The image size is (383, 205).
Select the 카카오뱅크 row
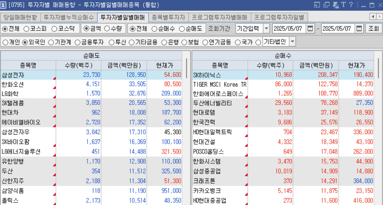coord(283,190)
